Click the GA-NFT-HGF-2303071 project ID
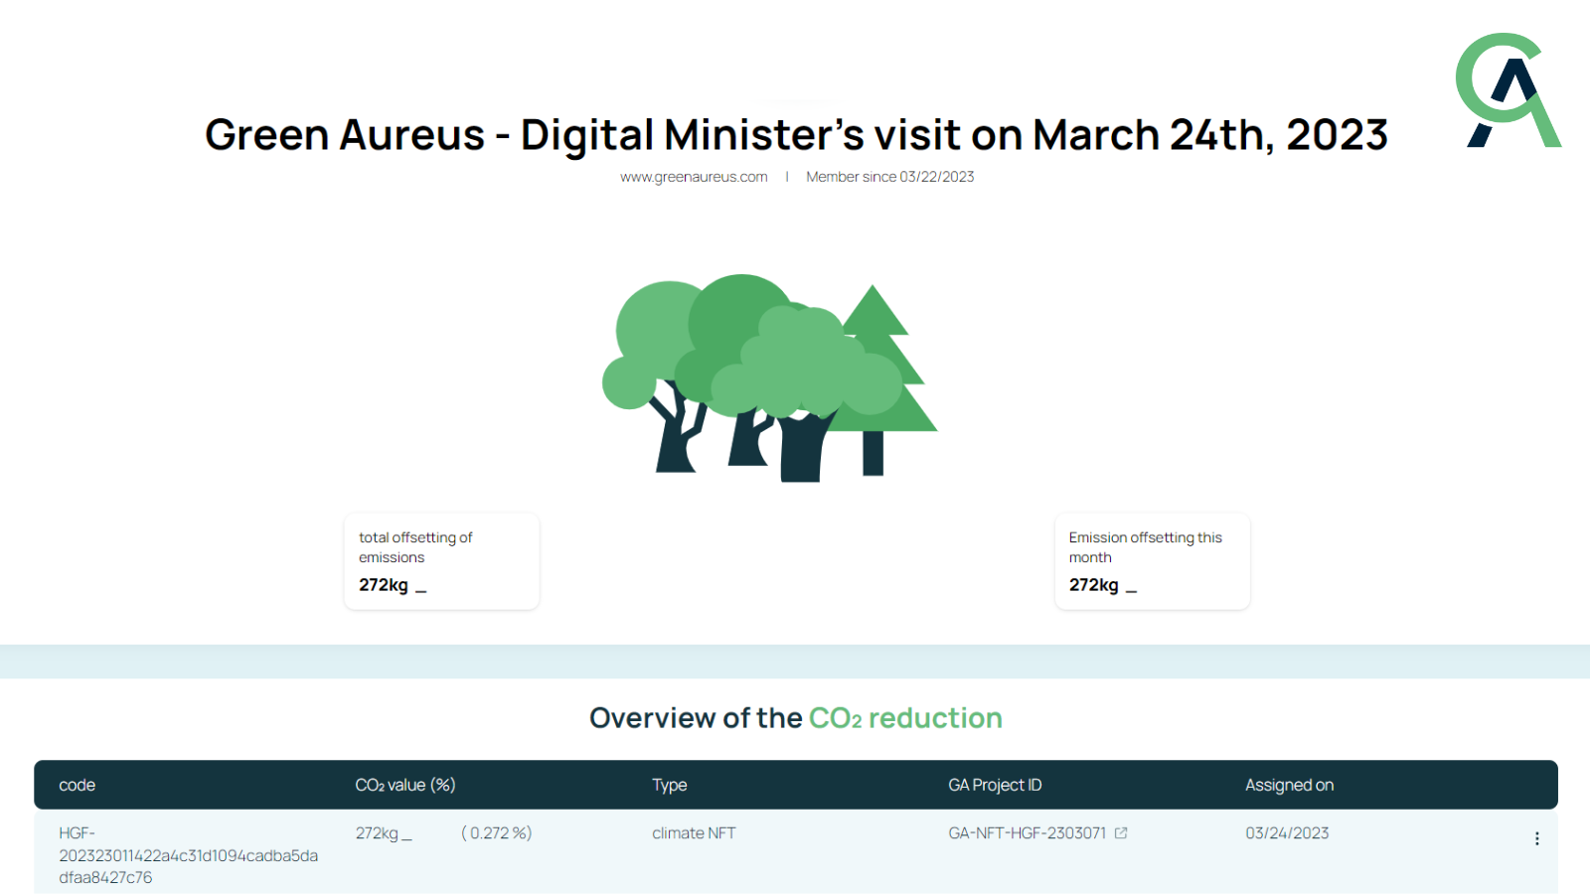1590x894 pixels. [x=1027, y=833]
